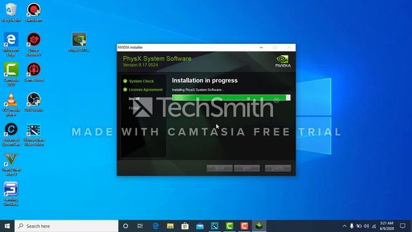412x232 pixels.
Task: Open the Advanced SystemCare desktop shortcut
Action: click(x=11, y=134)
